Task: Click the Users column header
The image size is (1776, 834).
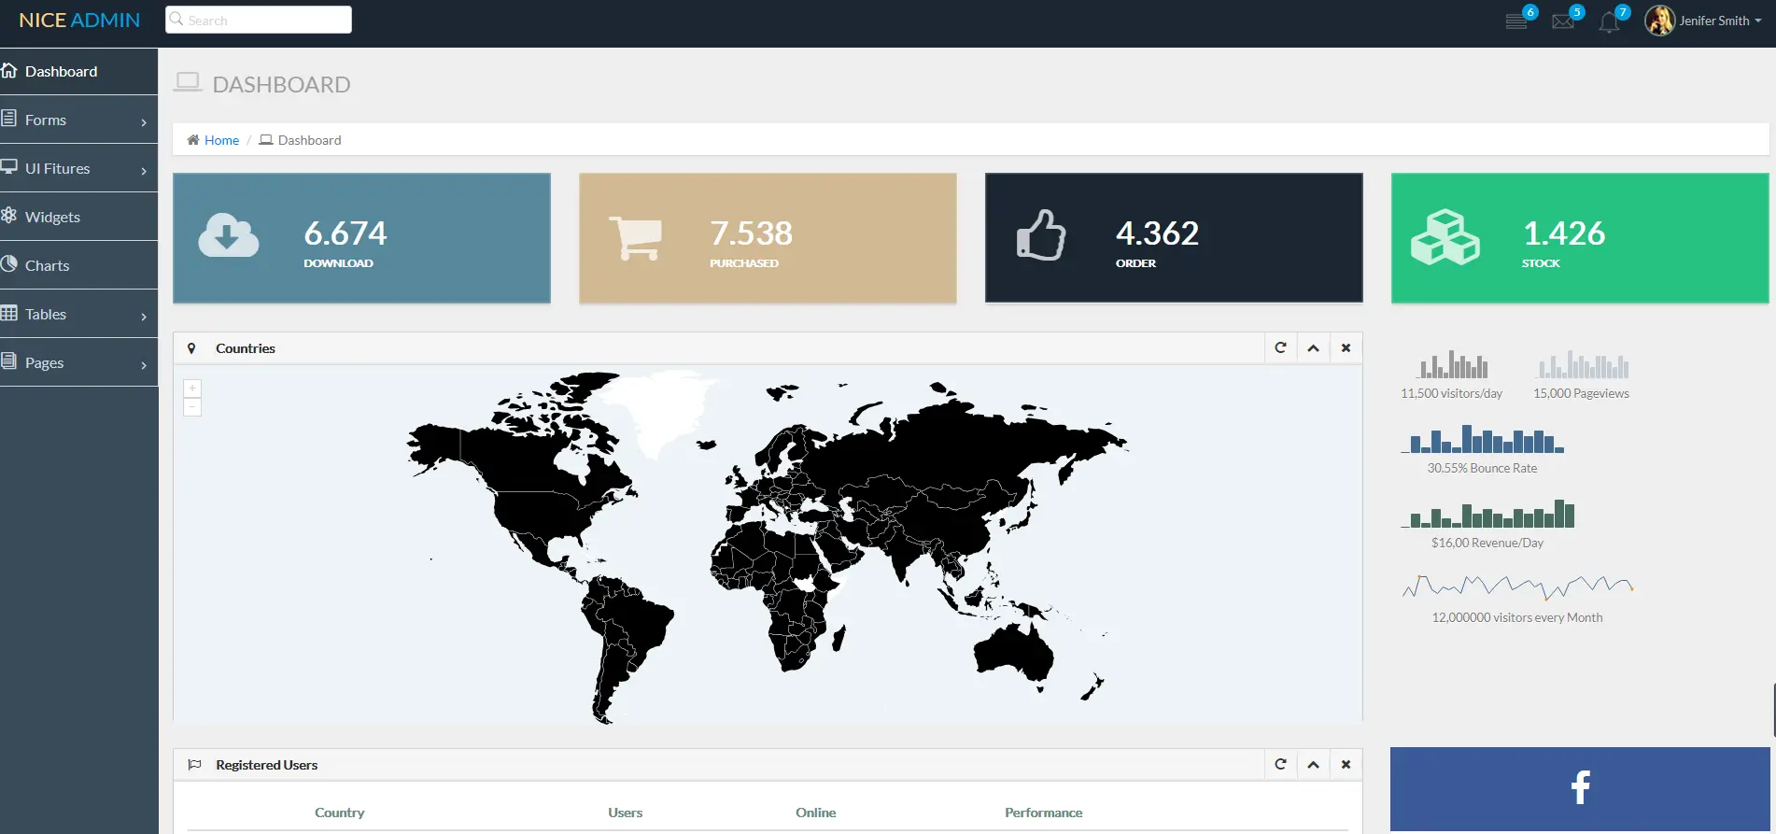Action: point(626,813)
